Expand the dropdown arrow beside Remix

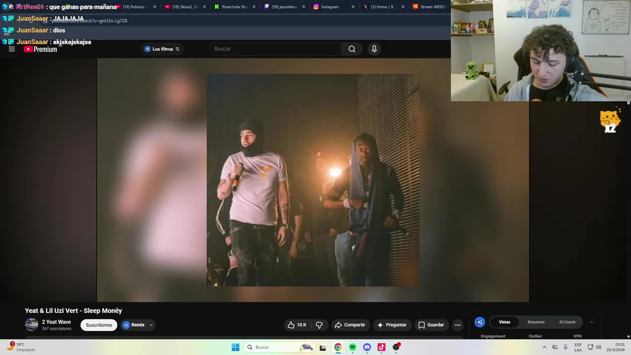click(x=151, y=325)
